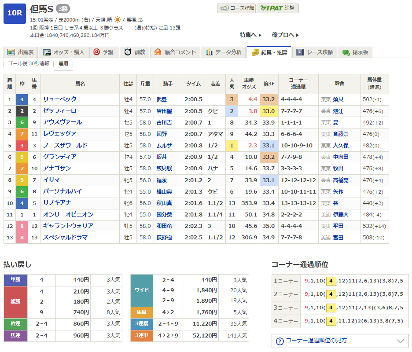Click the red target icon for 予想
412x352 pixels.
pos(96,52)
